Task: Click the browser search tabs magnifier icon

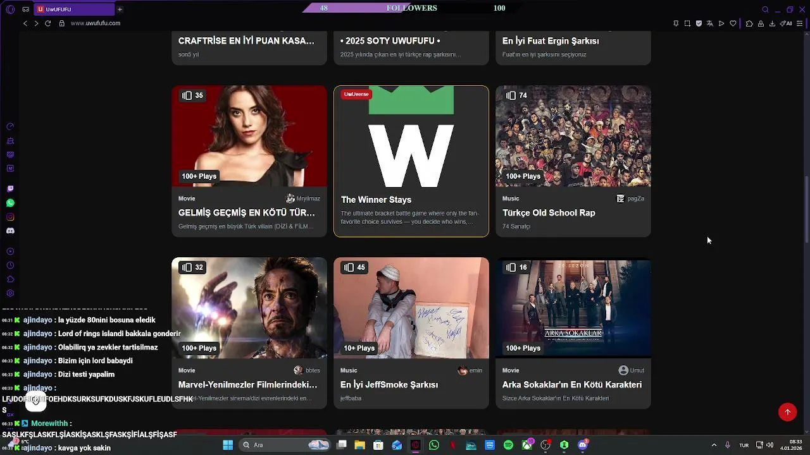Action: (765, 9)
